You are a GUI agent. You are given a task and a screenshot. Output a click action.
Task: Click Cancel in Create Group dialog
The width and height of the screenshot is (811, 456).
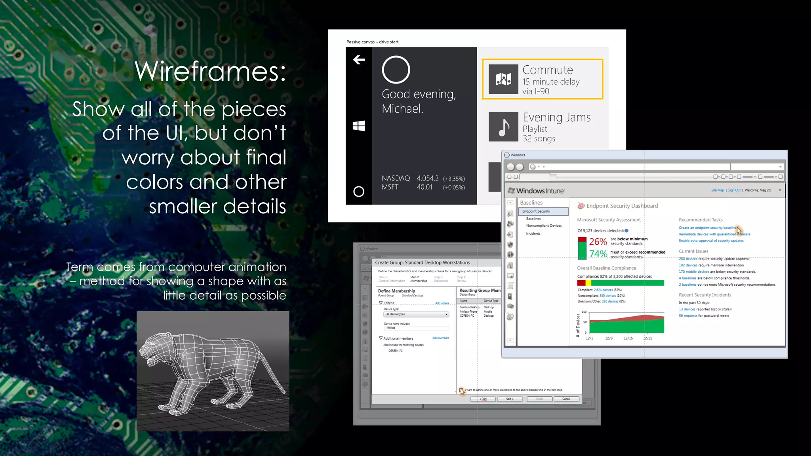[566, 399]
